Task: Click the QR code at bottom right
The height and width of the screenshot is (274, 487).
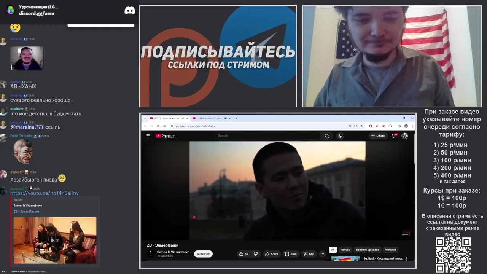Action: (x=453, y=255)
